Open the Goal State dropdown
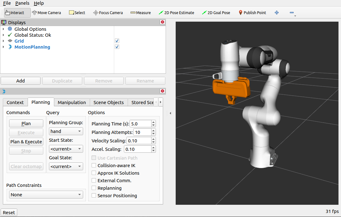The image size is (341, 217). tap(66, 167)
